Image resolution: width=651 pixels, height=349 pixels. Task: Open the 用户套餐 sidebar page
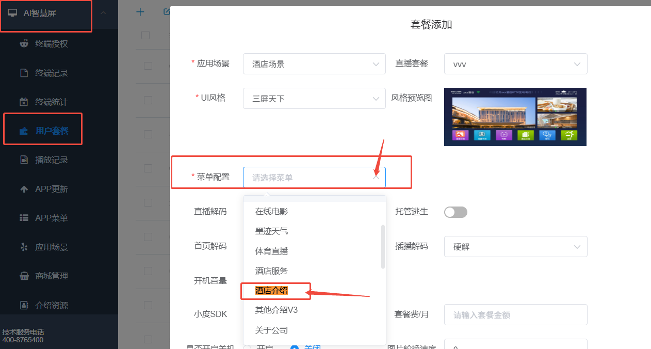(x=51, y=131)
